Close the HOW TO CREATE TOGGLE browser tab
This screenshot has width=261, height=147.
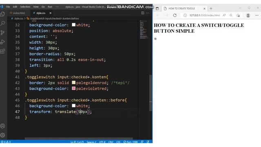tap(204, 9)
